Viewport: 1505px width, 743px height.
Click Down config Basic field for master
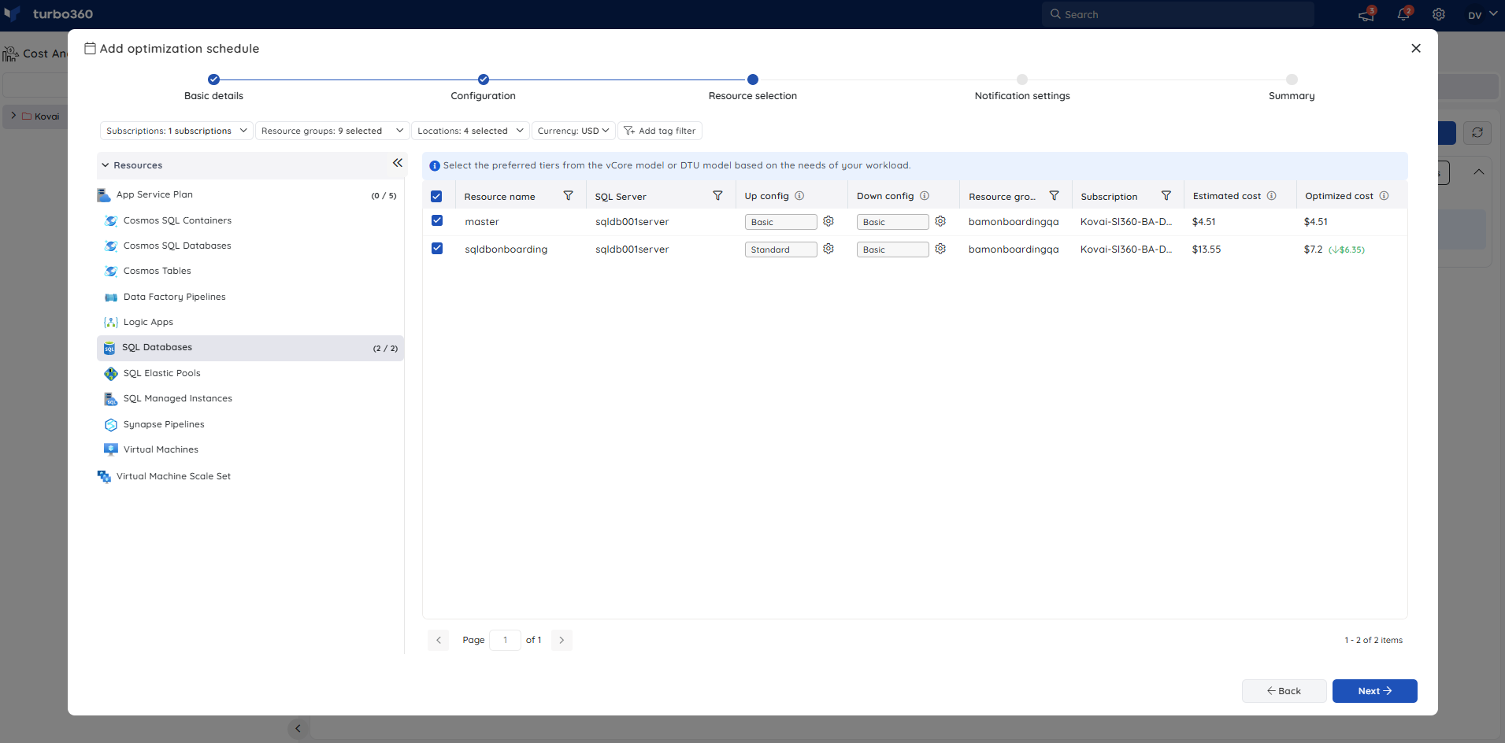[x=892, y=222]
